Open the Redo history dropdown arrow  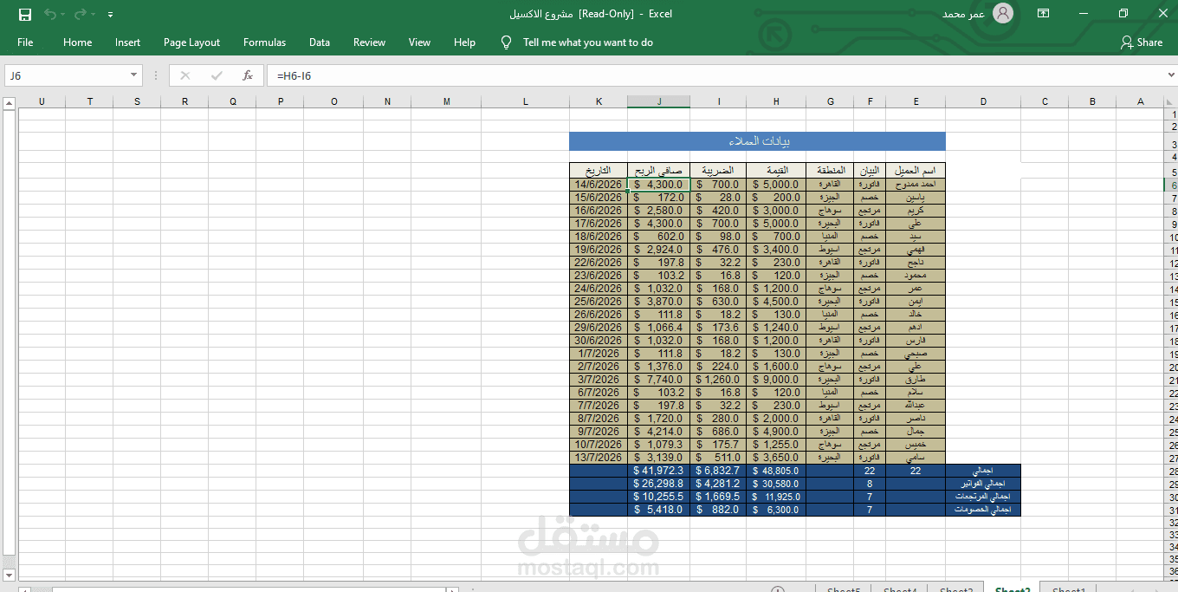point(93,15)
